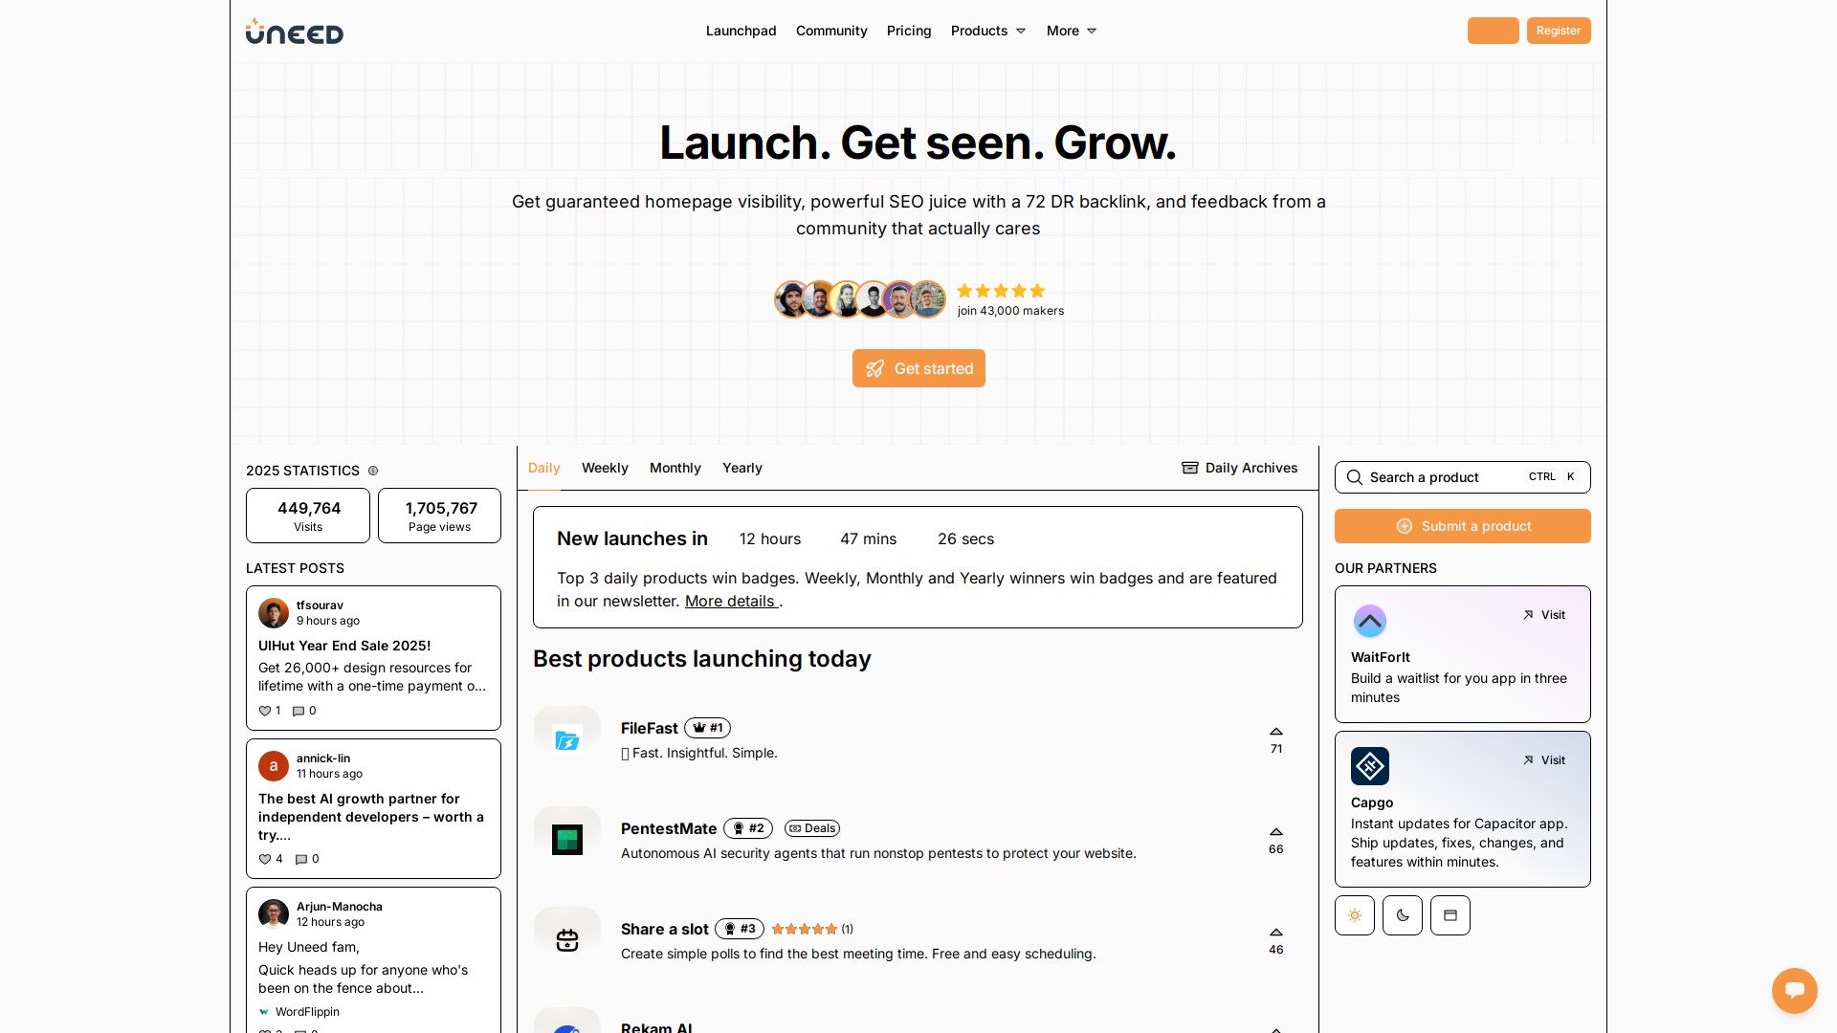The width and height of the screenshot is (1837, 1033).
Task: Click the statistics info icon
Action: pyautogui.click(x=373, y=471)
